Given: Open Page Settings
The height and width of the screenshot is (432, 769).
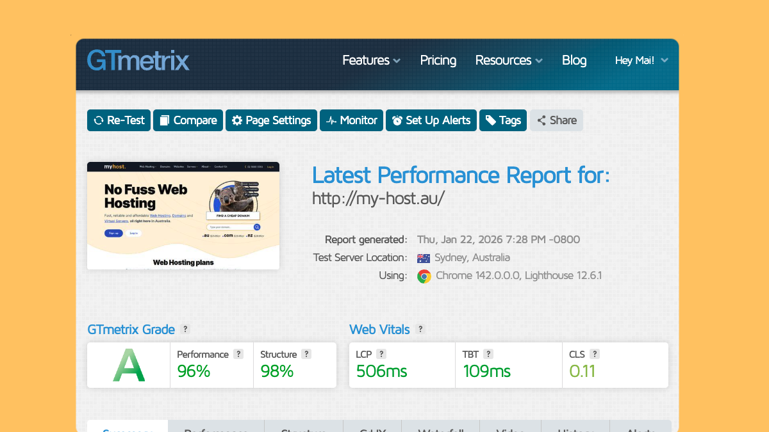Looking at the screenshot, I should click(x=271, y=120).
